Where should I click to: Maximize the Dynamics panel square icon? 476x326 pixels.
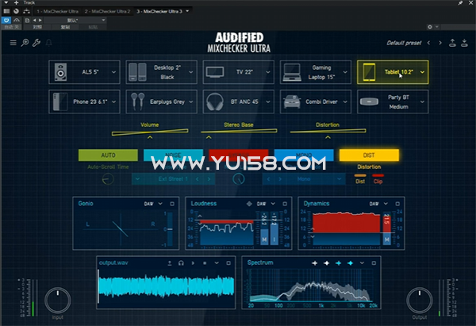pyautogui.click(x=397, y=204)
